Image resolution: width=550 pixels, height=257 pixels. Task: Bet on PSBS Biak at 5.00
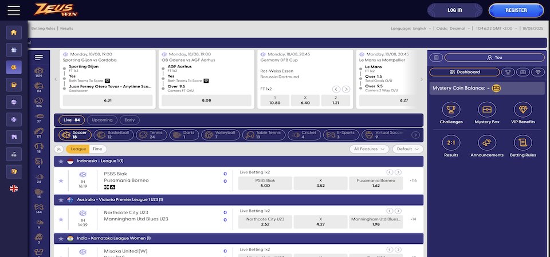click(265, 183)
